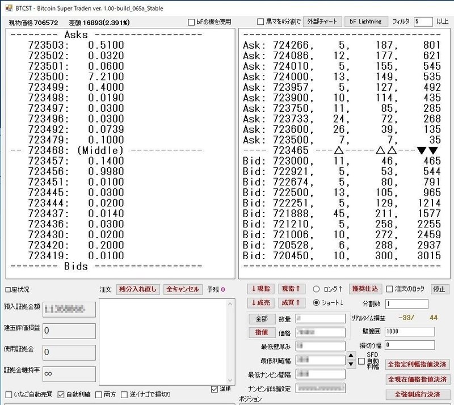Click the 推奨仕込 button

pos(365,289)
